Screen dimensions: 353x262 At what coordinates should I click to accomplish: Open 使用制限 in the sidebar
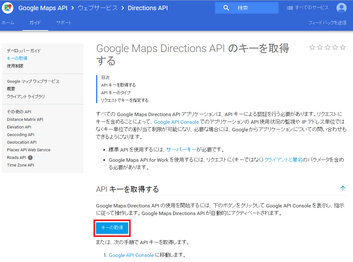15,66
